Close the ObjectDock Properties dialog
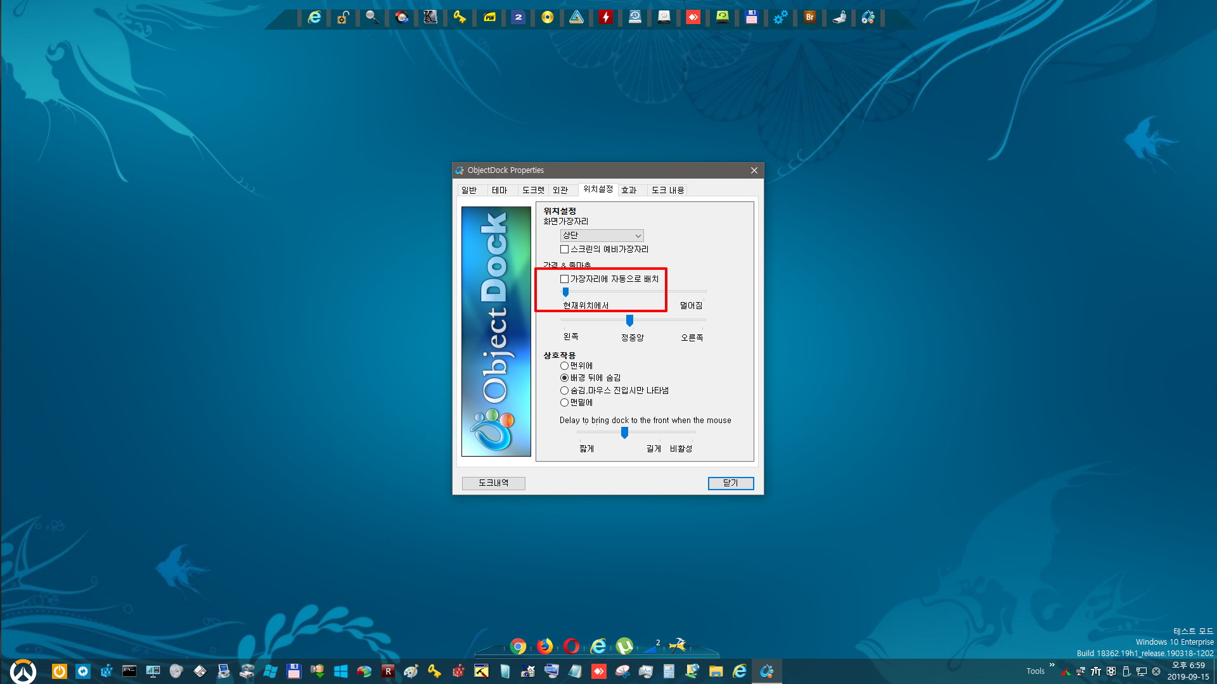 754,170
